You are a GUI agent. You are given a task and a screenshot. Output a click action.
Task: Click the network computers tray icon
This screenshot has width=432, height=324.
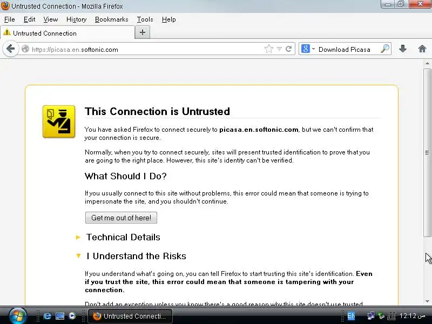pos(371,316)
